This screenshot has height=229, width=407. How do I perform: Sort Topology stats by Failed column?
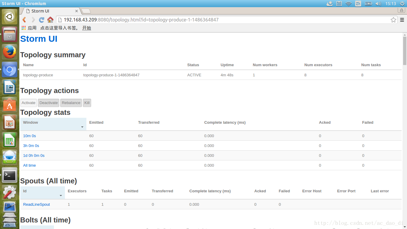point(368,122)
